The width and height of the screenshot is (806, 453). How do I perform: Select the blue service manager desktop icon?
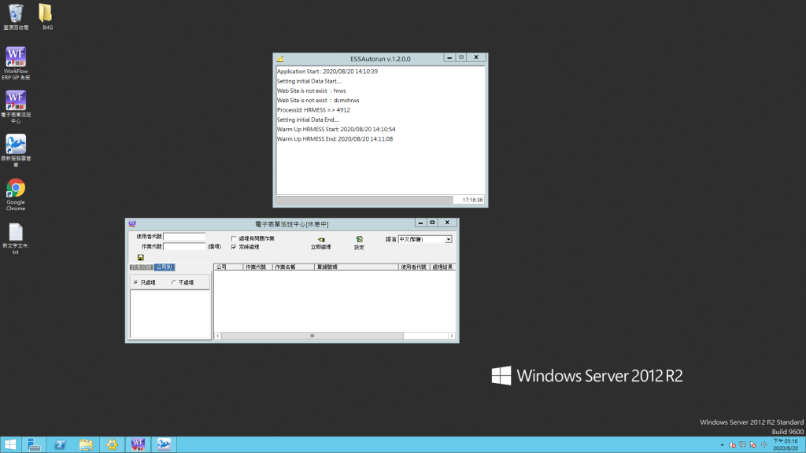16,150
